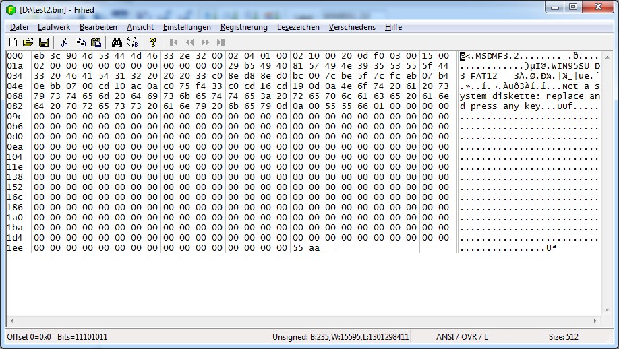Screen dimensions: 619x349
Task: Click hex byte 55 in the last row
Action: point(297,249)
